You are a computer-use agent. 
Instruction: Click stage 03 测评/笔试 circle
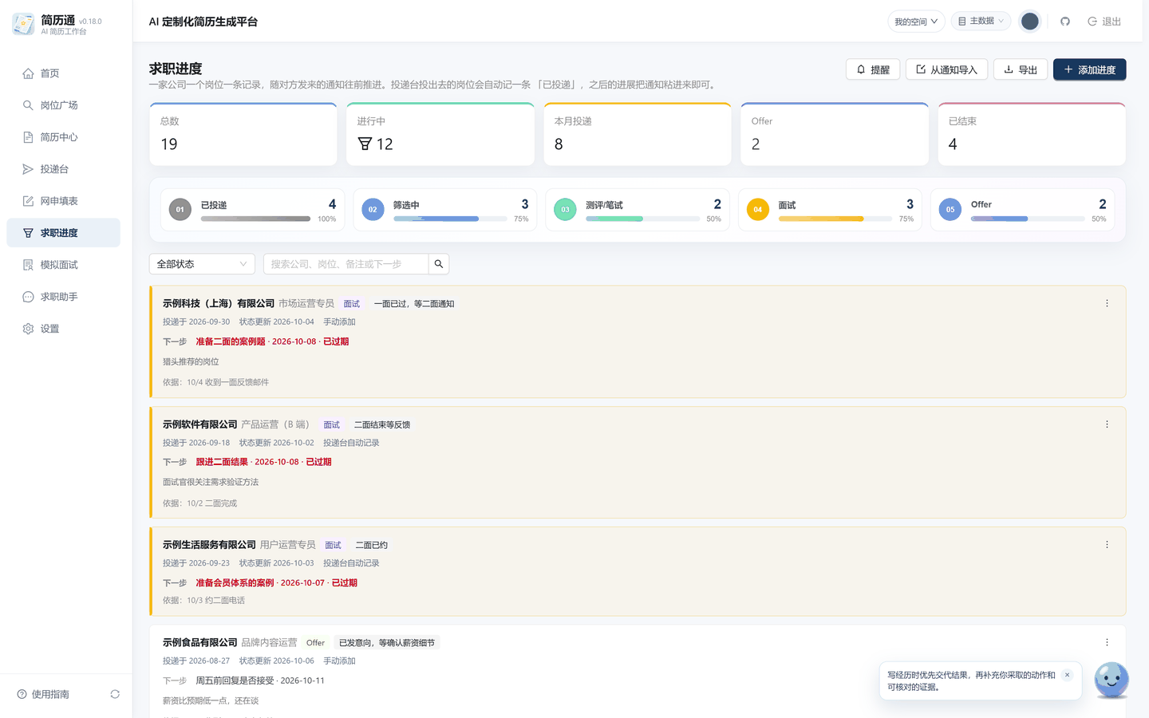pos(565,210)
